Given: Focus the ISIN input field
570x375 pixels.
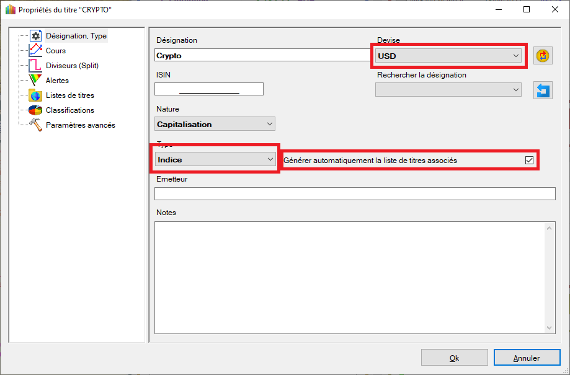Looking at the screenshot, I should click(209, 89).
